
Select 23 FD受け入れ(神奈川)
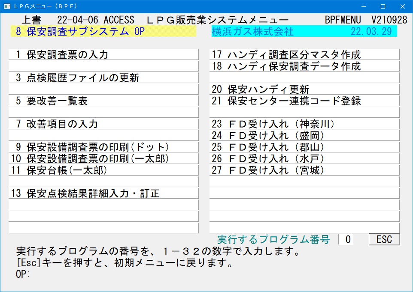(x=304, y=124)
